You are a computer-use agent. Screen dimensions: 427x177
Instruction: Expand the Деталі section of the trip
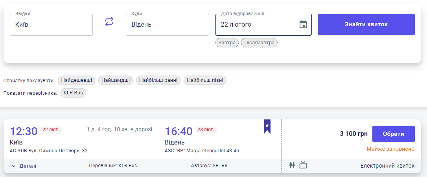(24, 166)
